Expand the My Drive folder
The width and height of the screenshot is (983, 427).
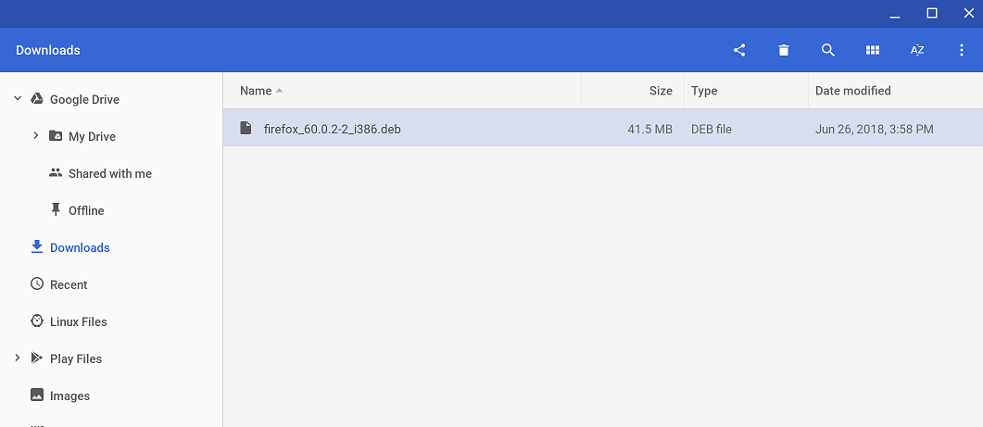point(36,136)
